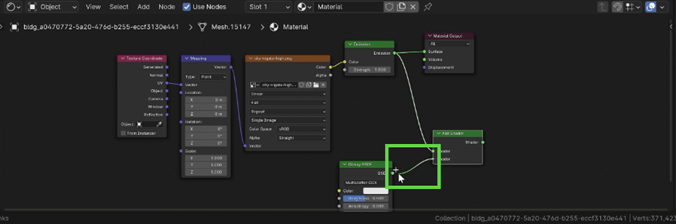Click the image name field in texture node
676x224 pixels.
click(x=279, y=85)
